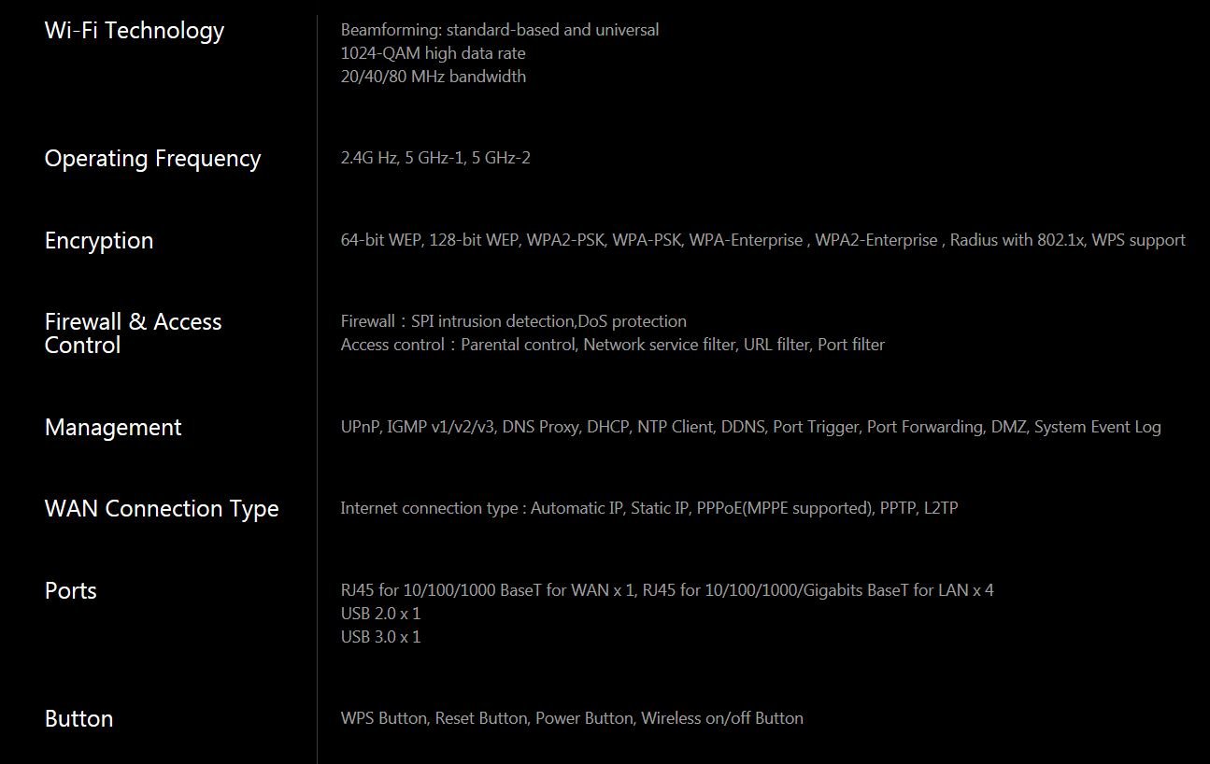Click the Ports heading
1210x764 pixels.
[x=71, y=591]
